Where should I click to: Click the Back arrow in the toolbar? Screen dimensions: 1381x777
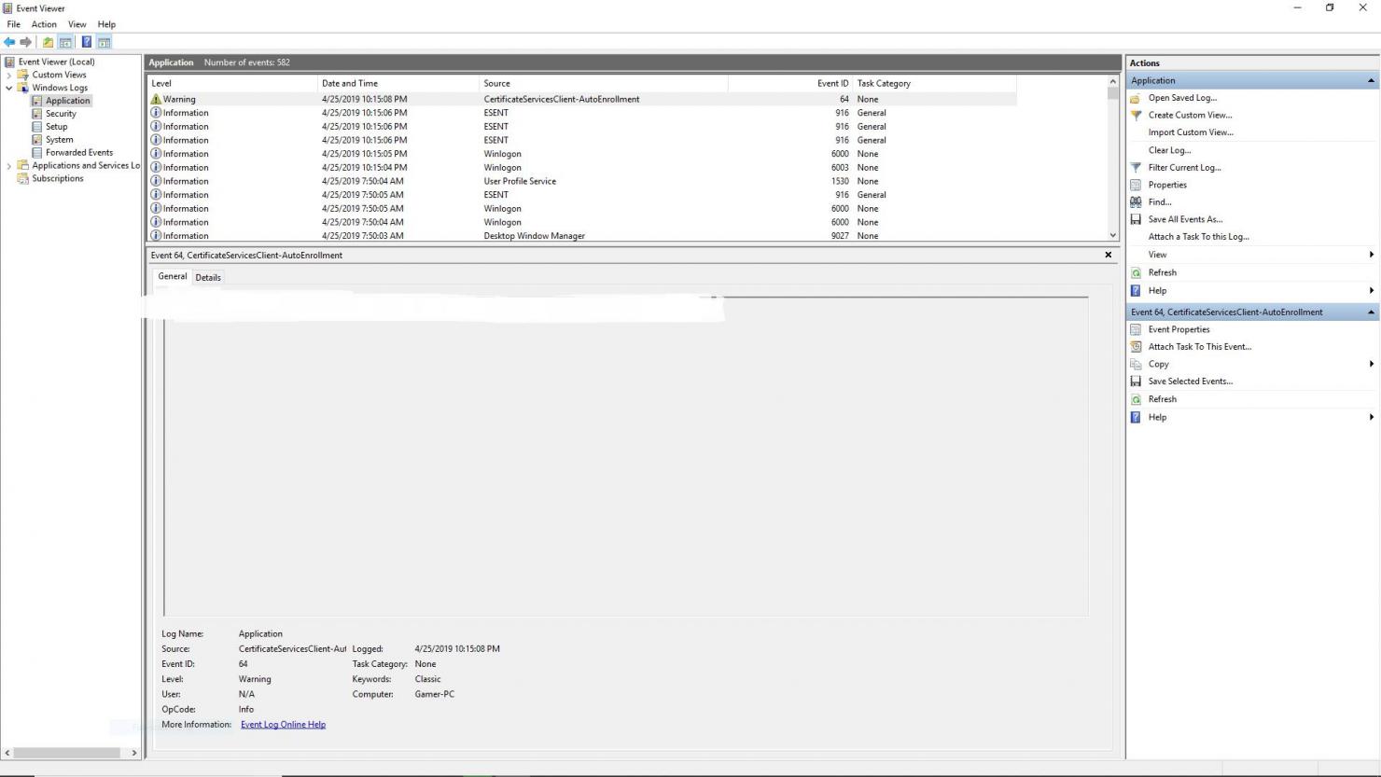pos(9,42)
